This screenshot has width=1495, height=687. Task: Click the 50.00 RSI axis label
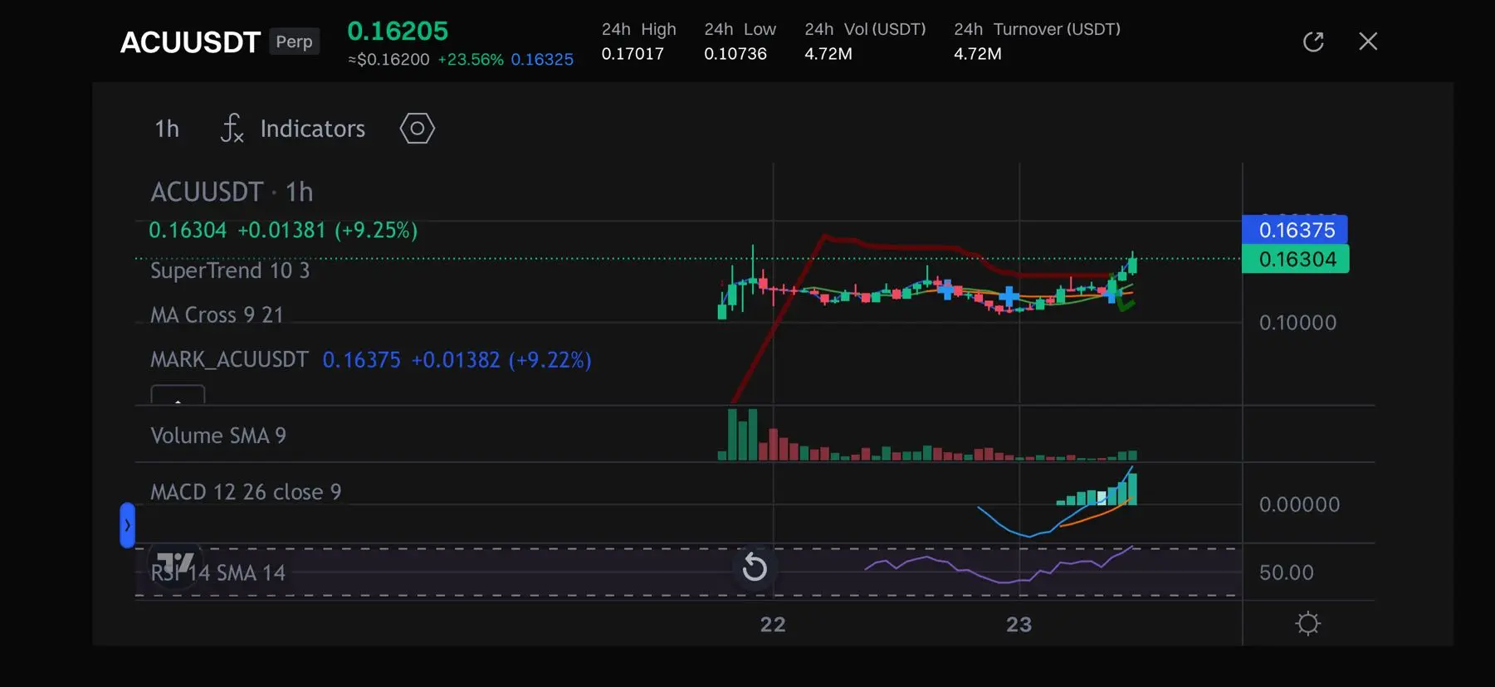click(x=1287, y=572)
